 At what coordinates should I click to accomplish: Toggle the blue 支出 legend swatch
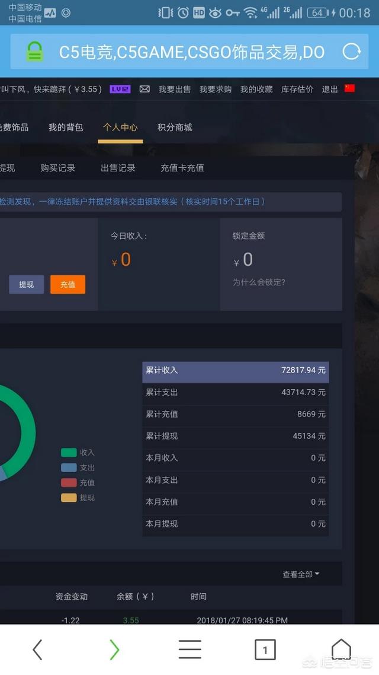click(x=69, y=467)
